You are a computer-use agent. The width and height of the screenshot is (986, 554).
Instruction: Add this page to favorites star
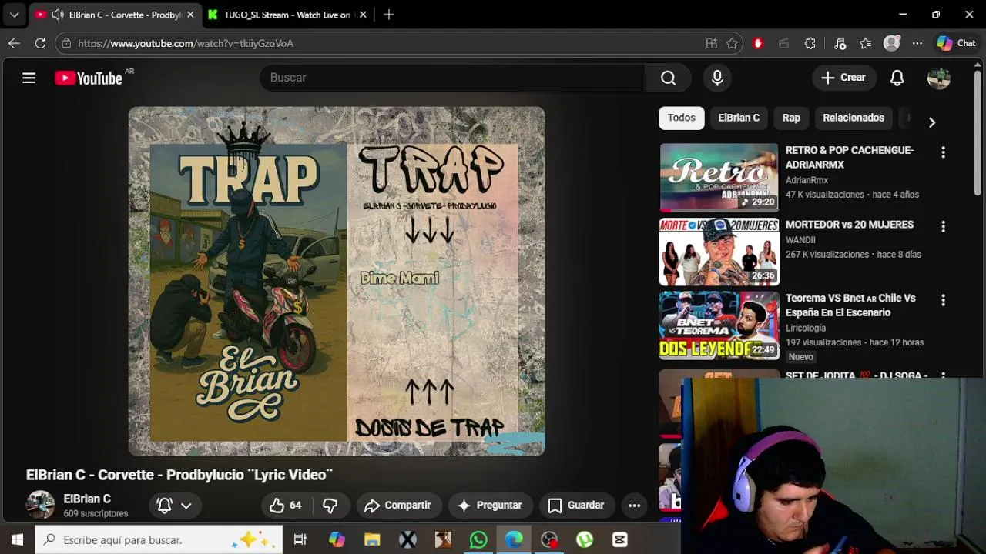(x=733, y=44)
